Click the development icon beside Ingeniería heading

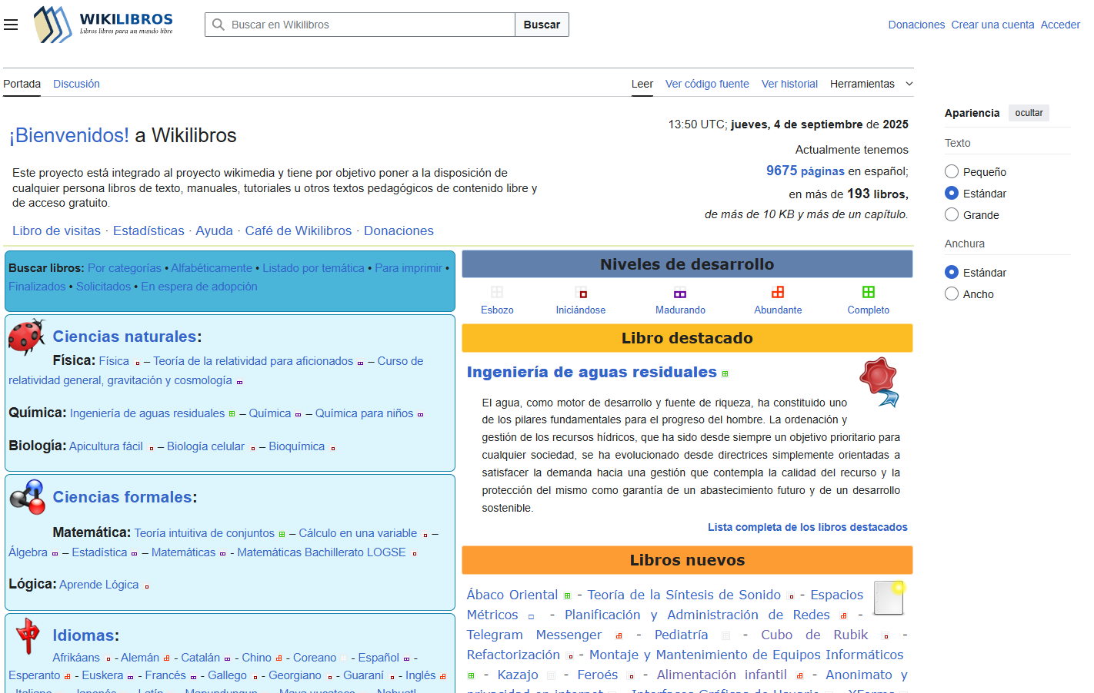tap(725, 374)
